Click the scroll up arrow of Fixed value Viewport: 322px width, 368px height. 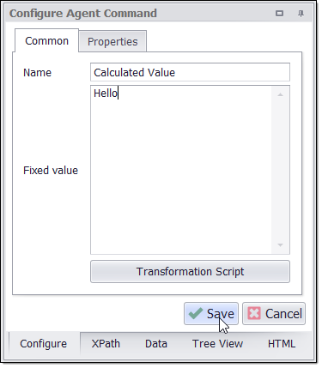(x=281, y=94)
